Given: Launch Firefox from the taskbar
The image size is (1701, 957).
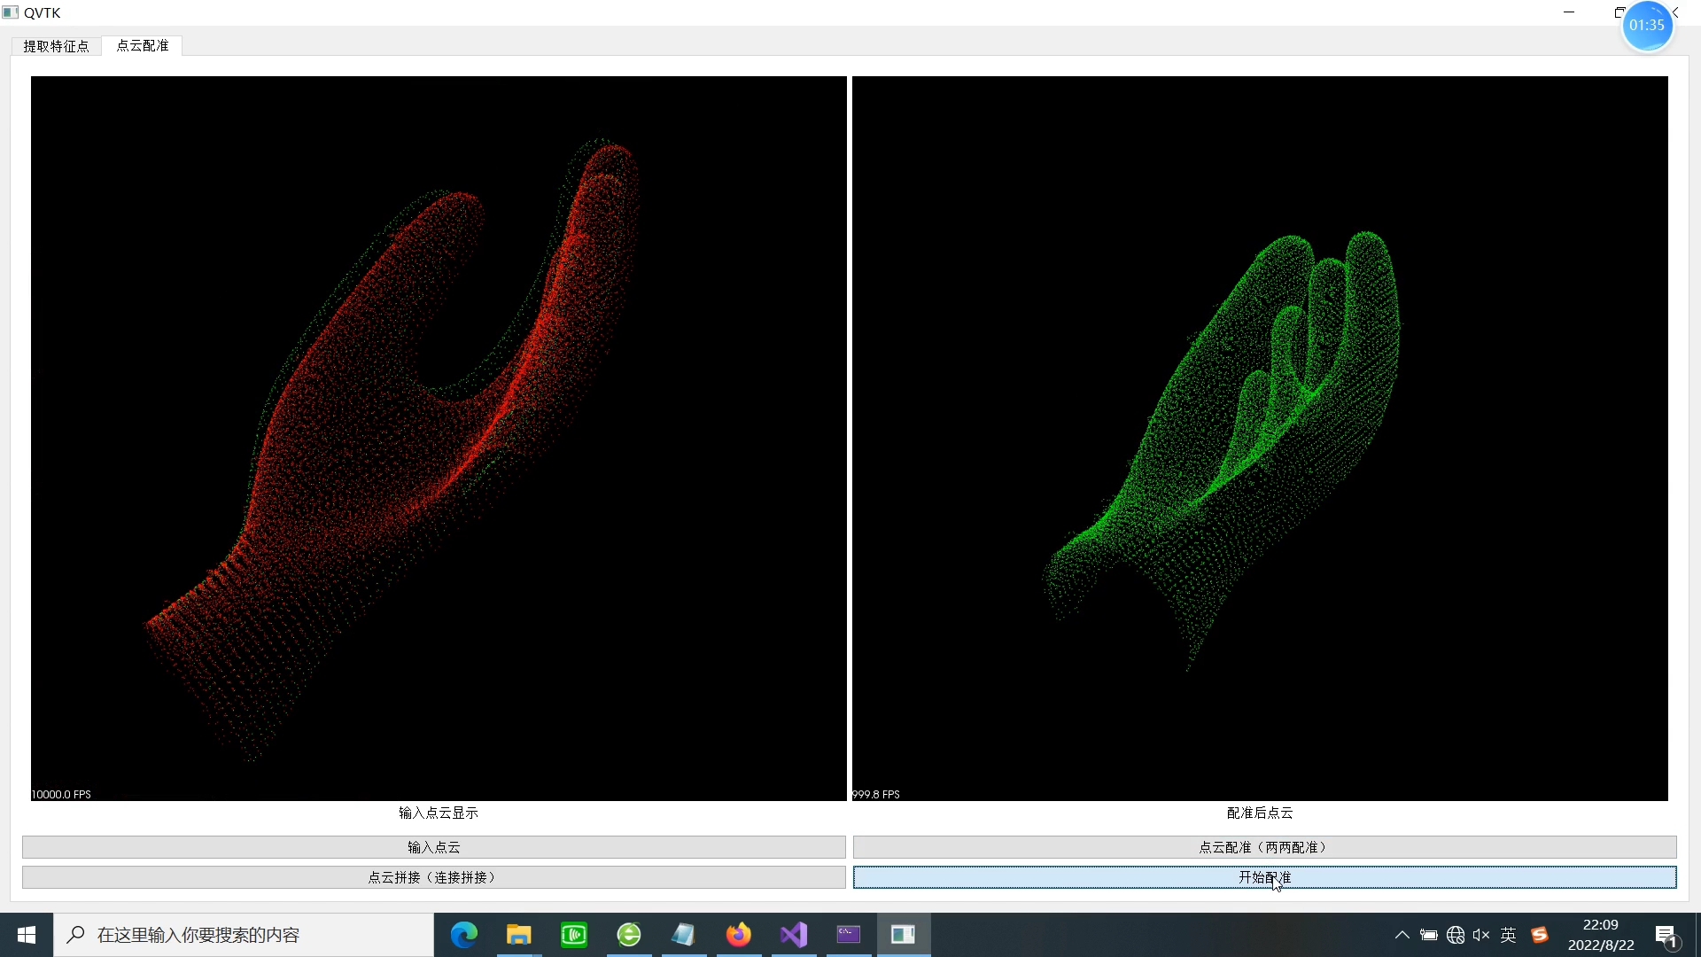Looking at the screenshot, I should point(738,935).
